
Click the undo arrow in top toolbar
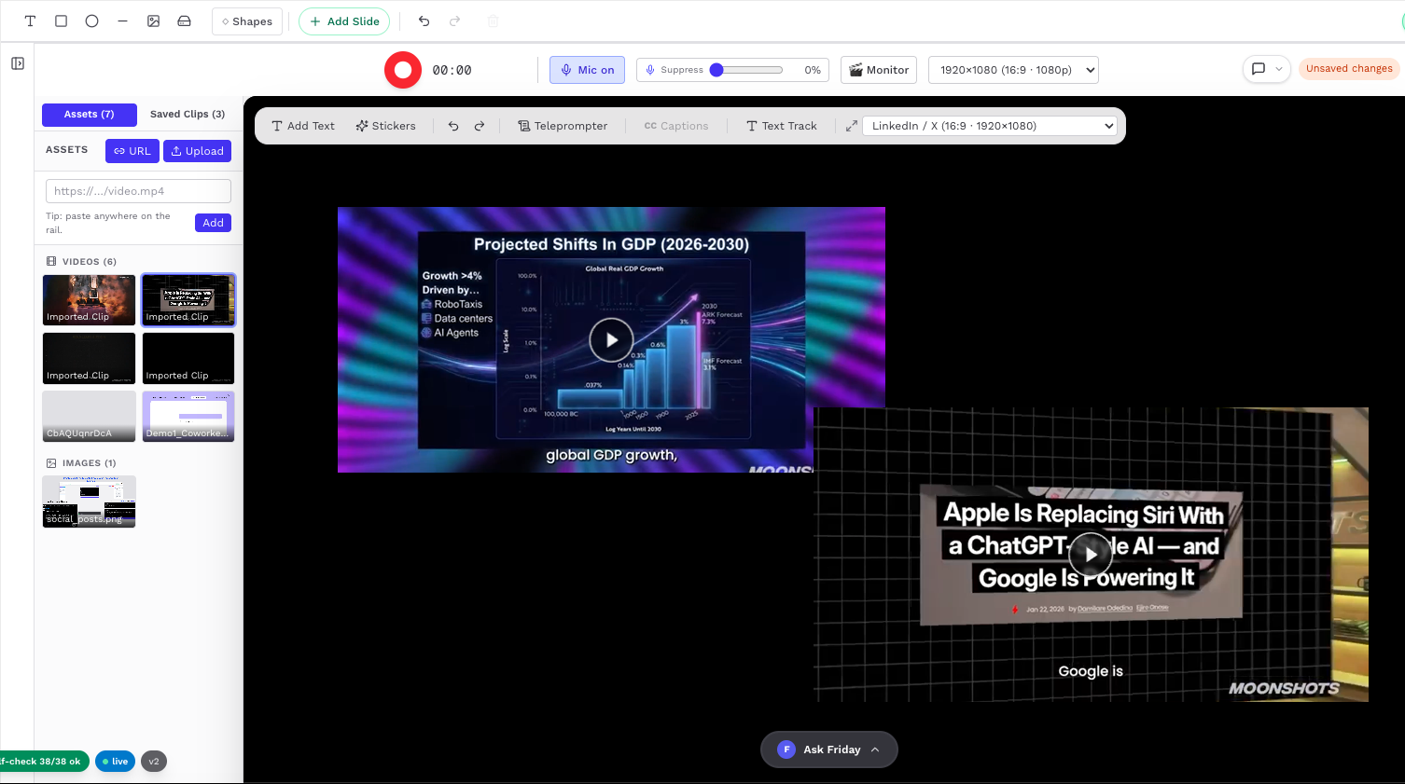pyautogui.click(x=424, y=21)
